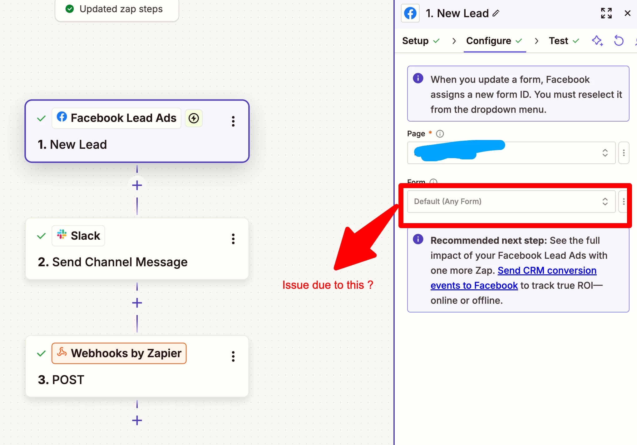
Task: Open step 3. POST
Action: click(137, 366)
